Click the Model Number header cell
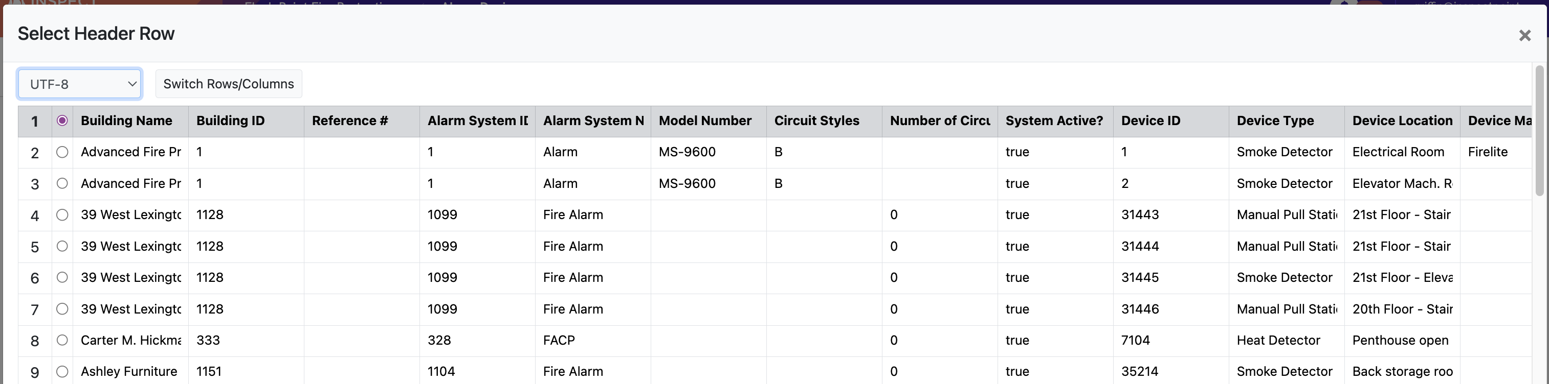The image size is (1549, 384). click(x=709, y=121)
